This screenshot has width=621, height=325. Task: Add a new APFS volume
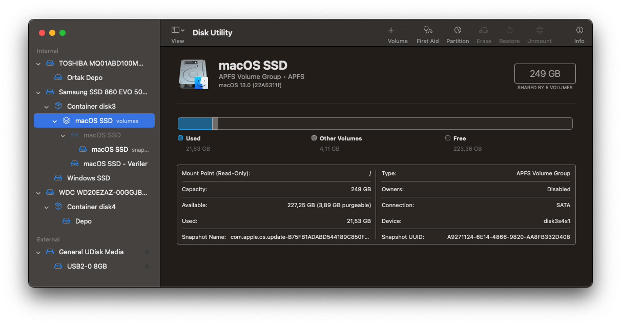[390, 30]
